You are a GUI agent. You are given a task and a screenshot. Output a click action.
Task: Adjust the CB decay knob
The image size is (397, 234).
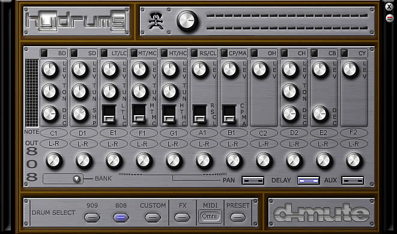[320, 114]
